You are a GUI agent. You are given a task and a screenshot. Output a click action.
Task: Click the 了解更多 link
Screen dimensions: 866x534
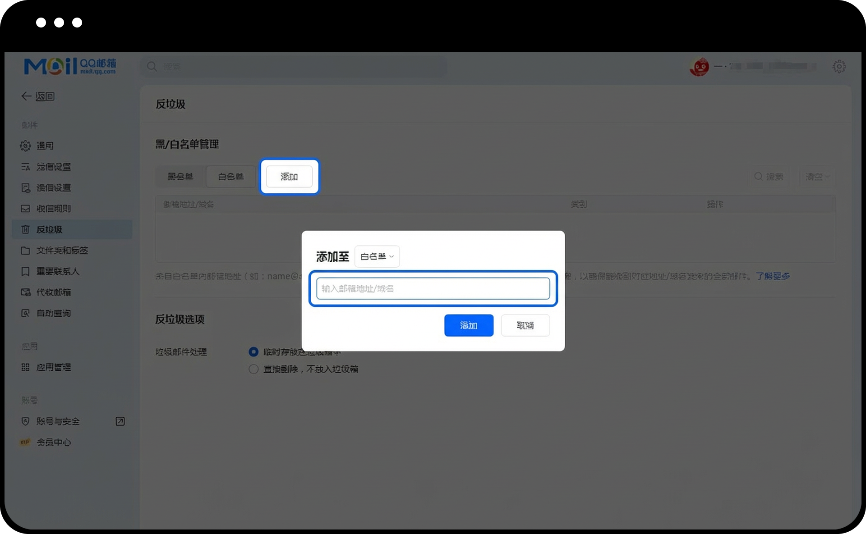tap(772, 276)
